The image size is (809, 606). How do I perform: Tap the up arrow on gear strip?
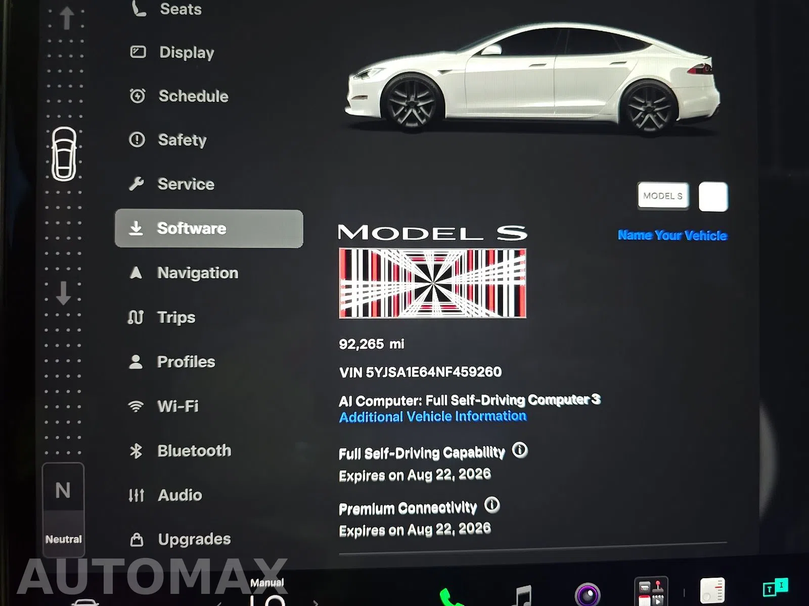66,18
